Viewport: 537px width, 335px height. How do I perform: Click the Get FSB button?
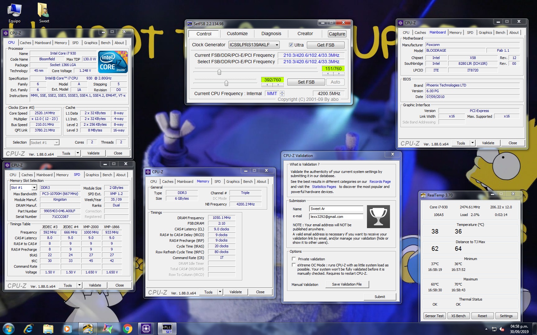325,45
